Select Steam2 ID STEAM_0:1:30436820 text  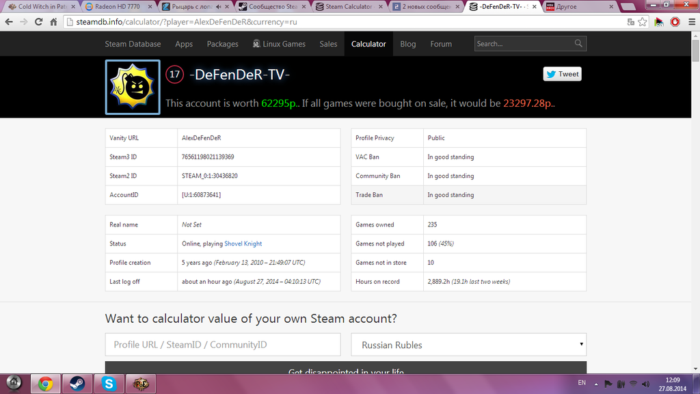[x=209, y=176]
